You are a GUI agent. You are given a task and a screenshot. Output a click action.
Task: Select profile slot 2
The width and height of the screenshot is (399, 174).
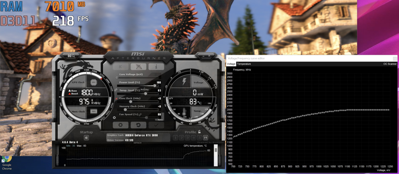[181, 138]
